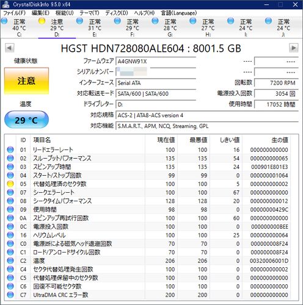The width and height of the screenshot is (303, 305).
Task: Switch to drive H: disk tab
Action: pos(208,27)
